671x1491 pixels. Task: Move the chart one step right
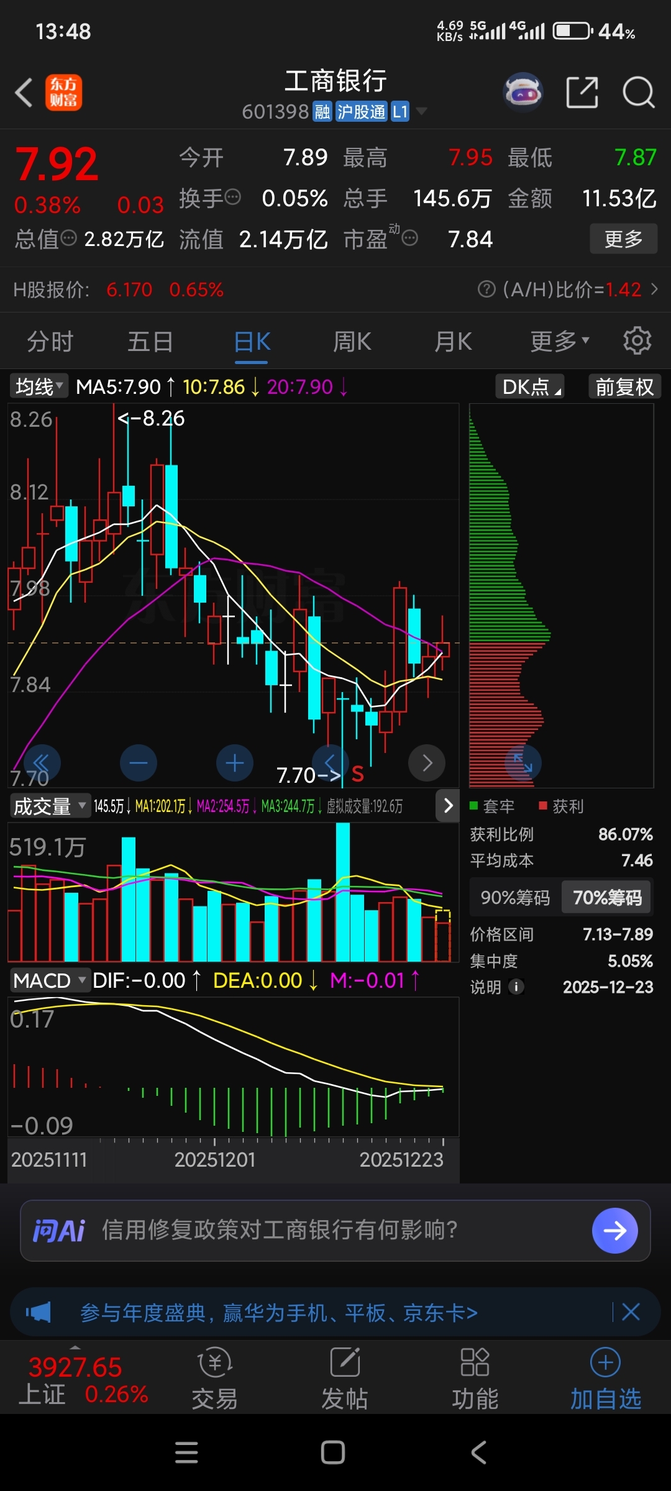pyautogui.click(x=427, y=763)
